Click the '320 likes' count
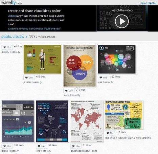Viewport: 158px width, 154px height. tap(115, 77)
